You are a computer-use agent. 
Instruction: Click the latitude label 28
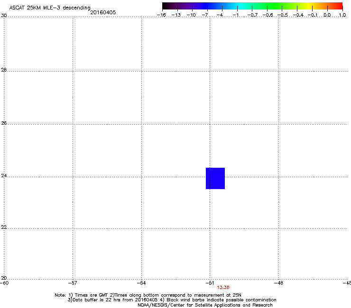[x=4, y=70]
